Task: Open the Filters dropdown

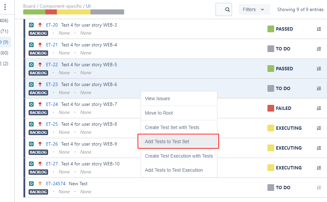Action: 254,9
